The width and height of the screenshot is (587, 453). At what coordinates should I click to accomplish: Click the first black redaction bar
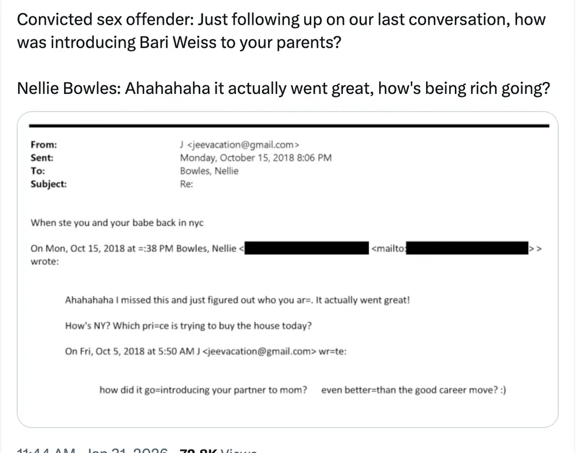(x=305, y=248)
